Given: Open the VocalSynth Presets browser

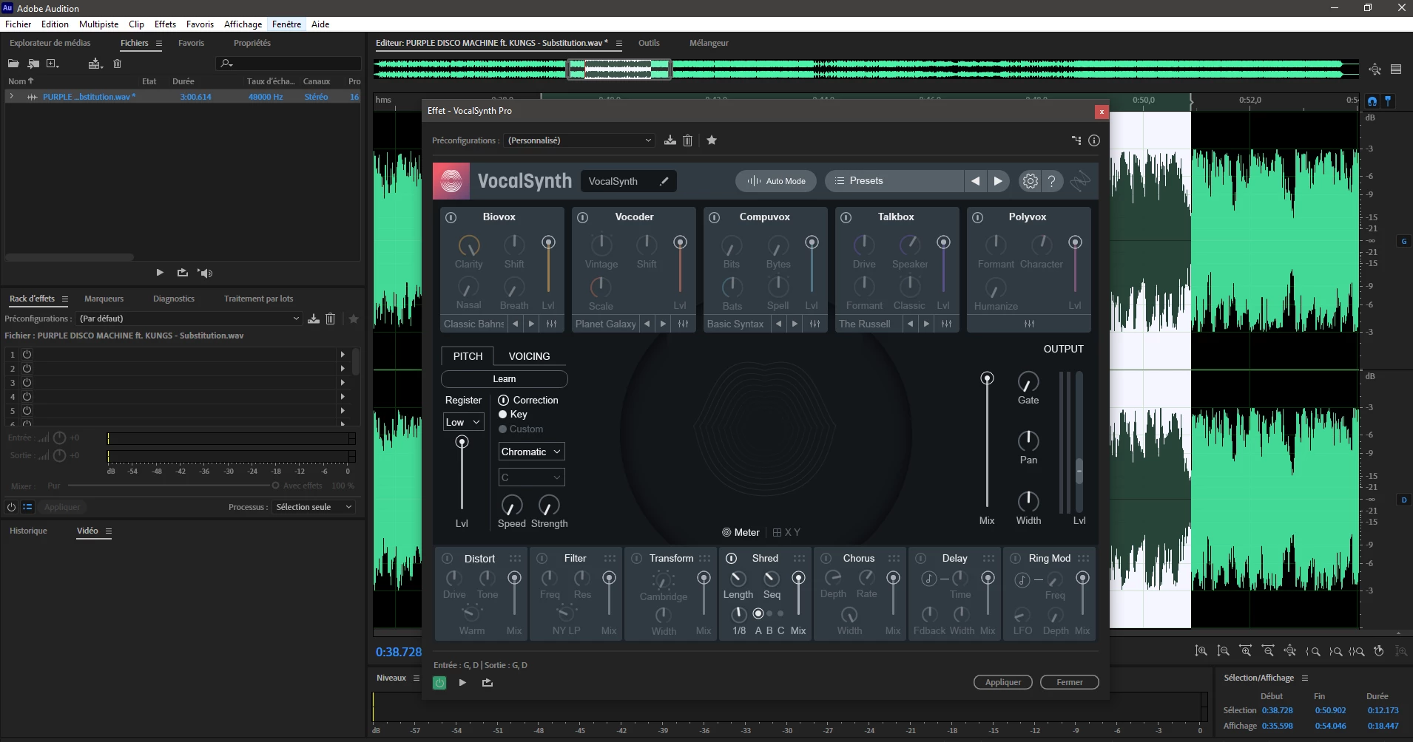Looking at the screenshot, I should pyautogui.click(x=894, y=181).
